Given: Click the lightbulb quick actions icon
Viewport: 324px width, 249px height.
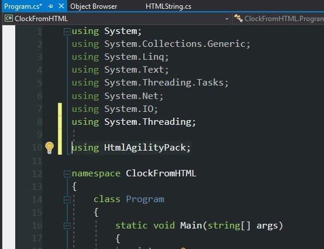Looking at the screenshot, I should click(49, 148).
